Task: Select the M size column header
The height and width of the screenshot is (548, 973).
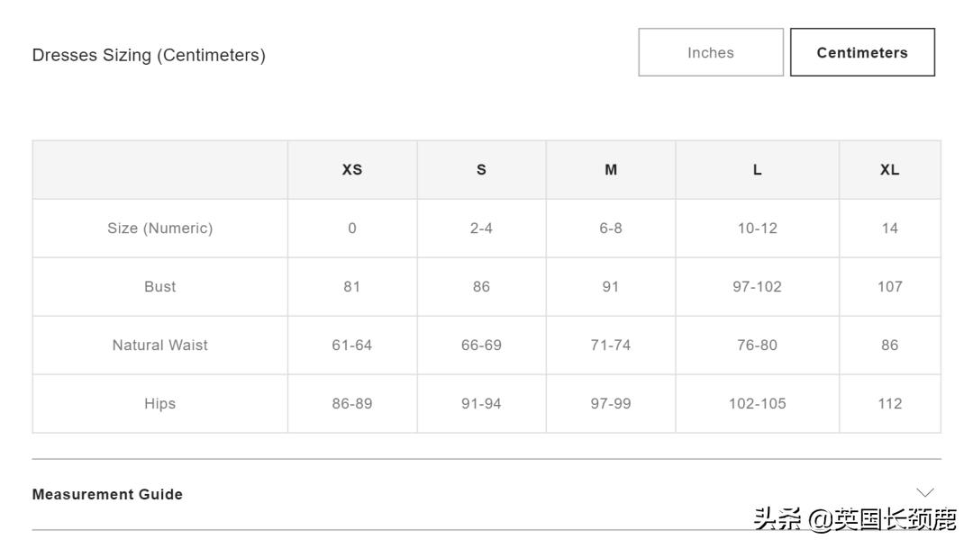Action: 611,170
